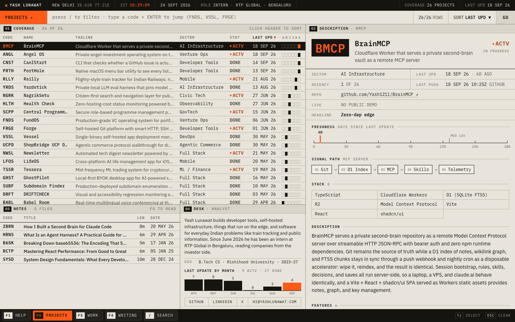Click the MAY bar in monthly chart
The width and height of the screenshot is (515, 322).
(213, 285)
